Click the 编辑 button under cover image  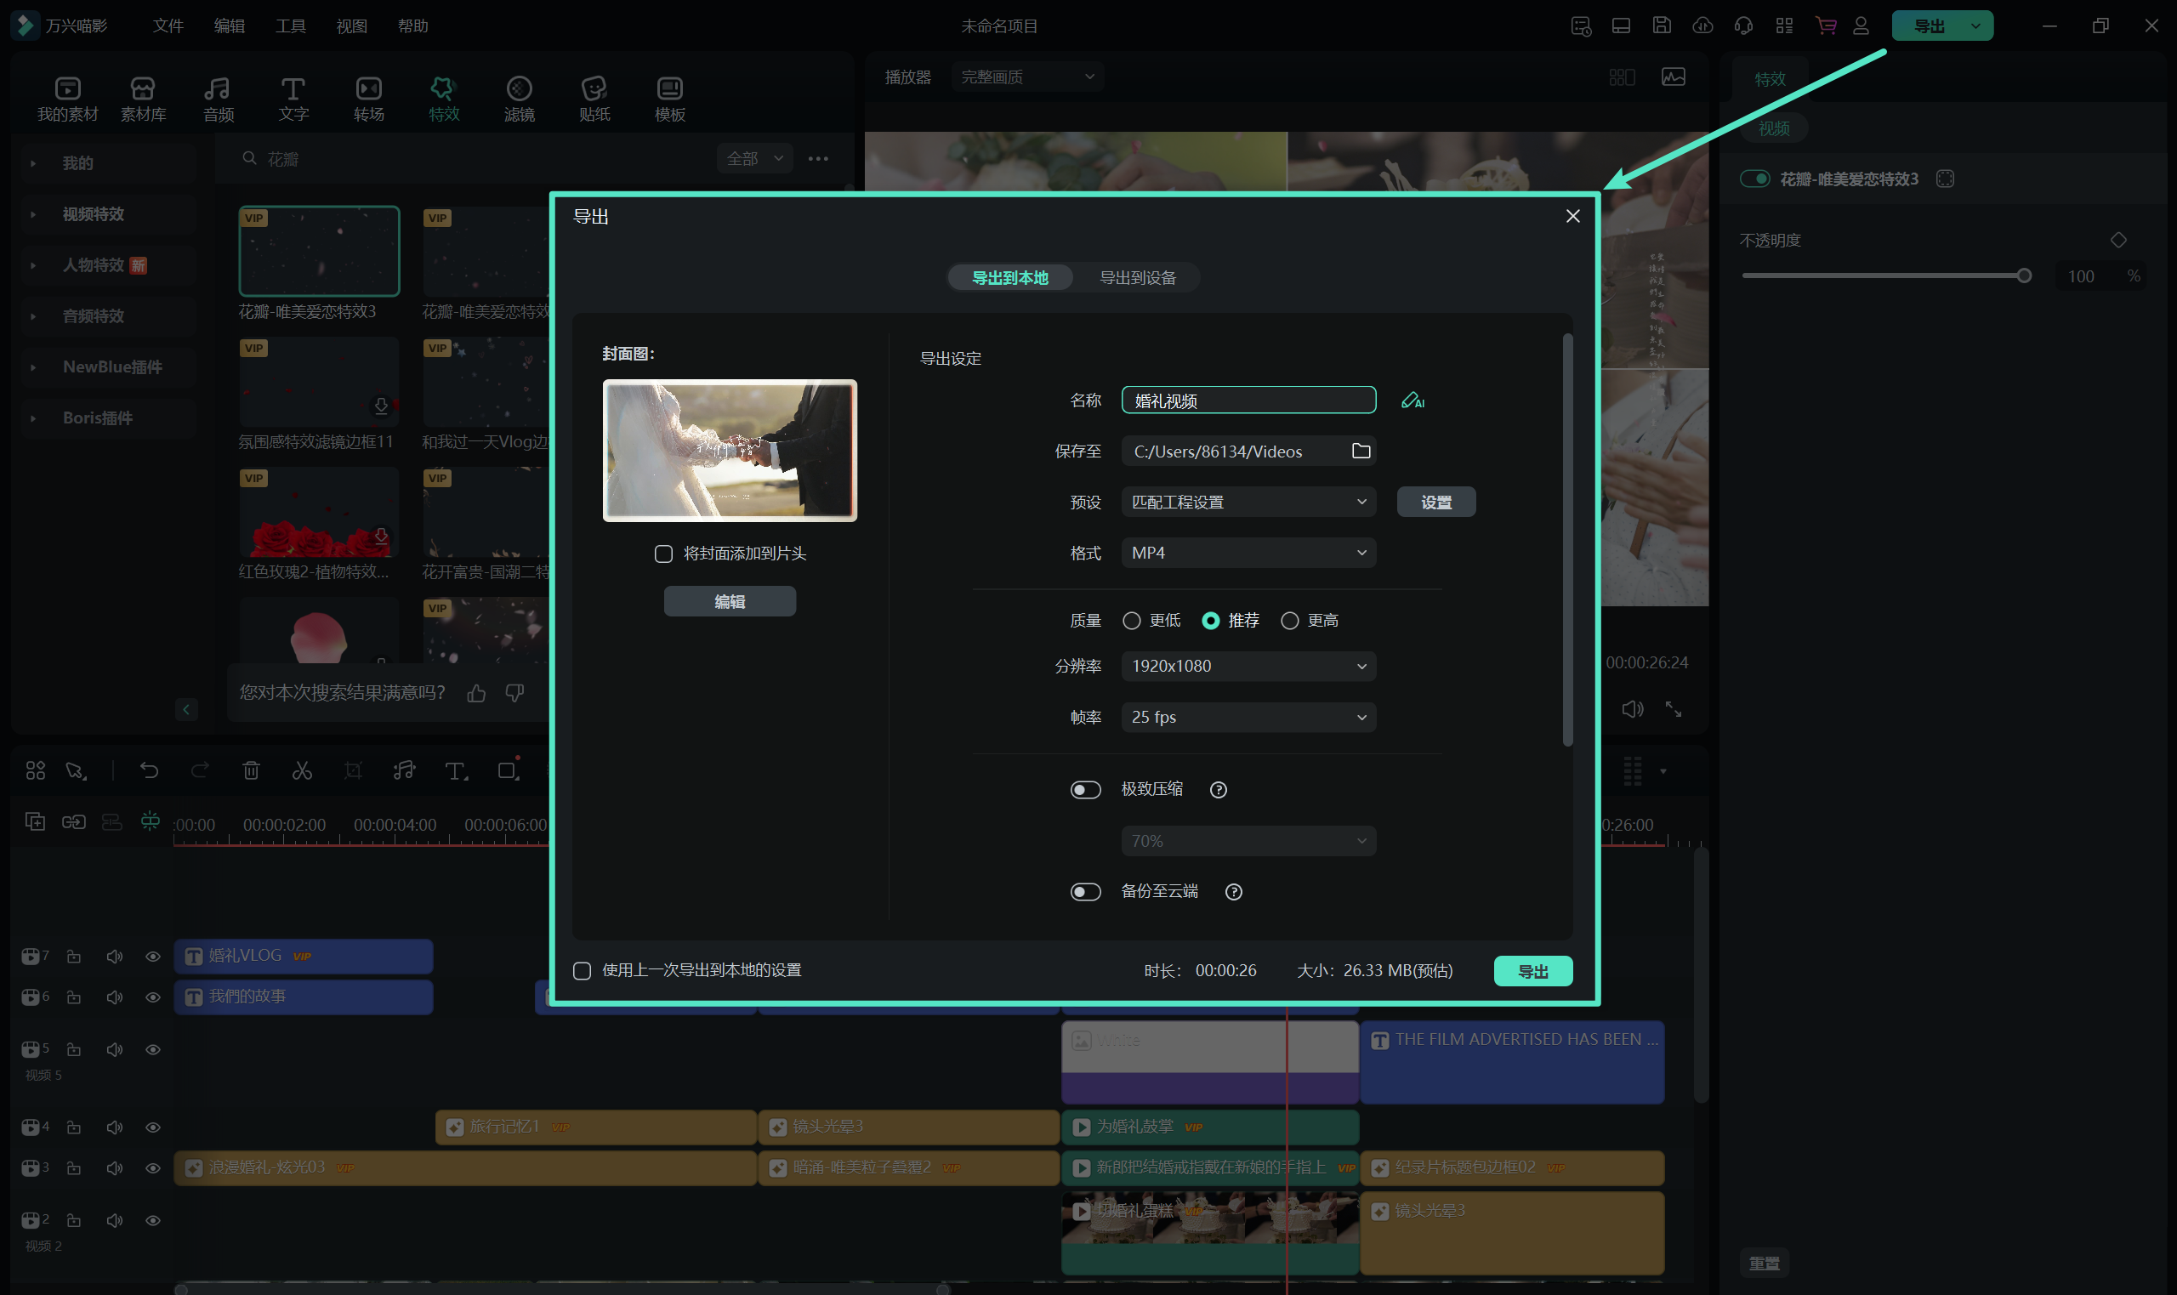pyautogui.click(x=730, y=601)
